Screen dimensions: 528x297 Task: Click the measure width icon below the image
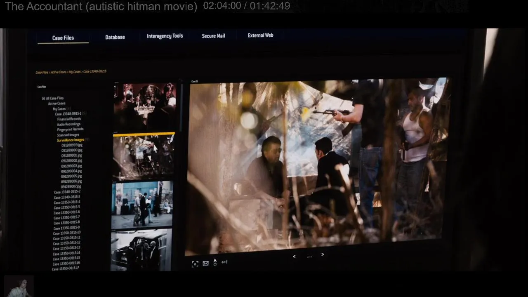tap(224, 262)
